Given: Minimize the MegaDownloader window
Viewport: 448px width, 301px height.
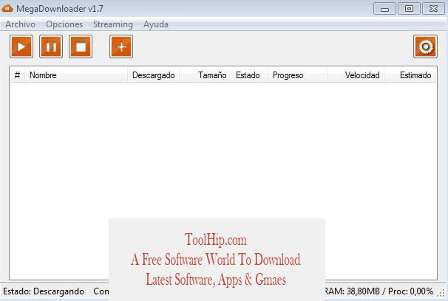Looking at the screenshot, I should (x=384, y=9).
